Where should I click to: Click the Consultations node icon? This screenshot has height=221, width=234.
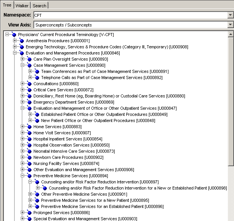point(30,84)
